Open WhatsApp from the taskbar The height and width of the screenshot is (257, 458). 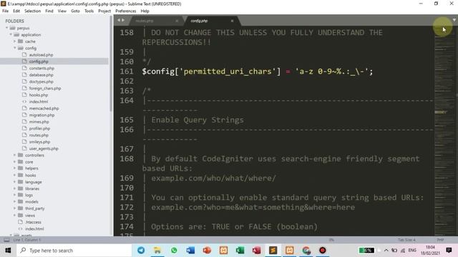tap(174, 251)
